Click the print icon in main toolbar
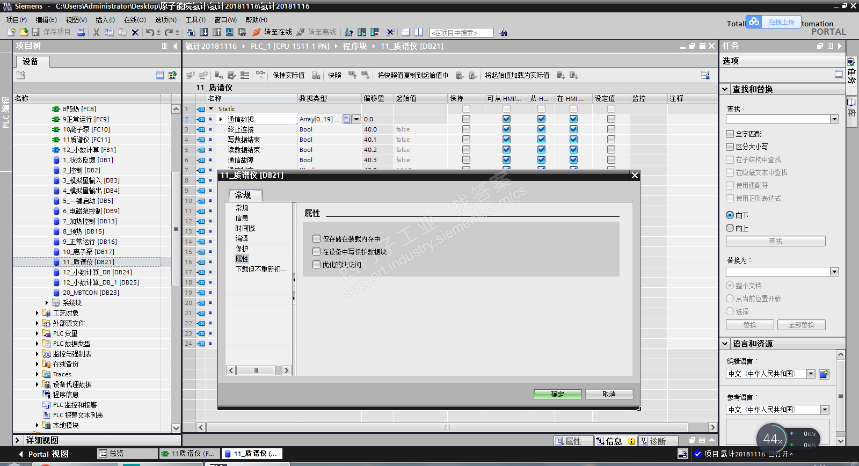The width and height of the screenshot is (859, 466). tap(81, 32)
